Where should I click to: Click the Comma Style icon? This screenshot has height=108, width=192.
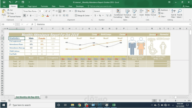coord(103,15)
